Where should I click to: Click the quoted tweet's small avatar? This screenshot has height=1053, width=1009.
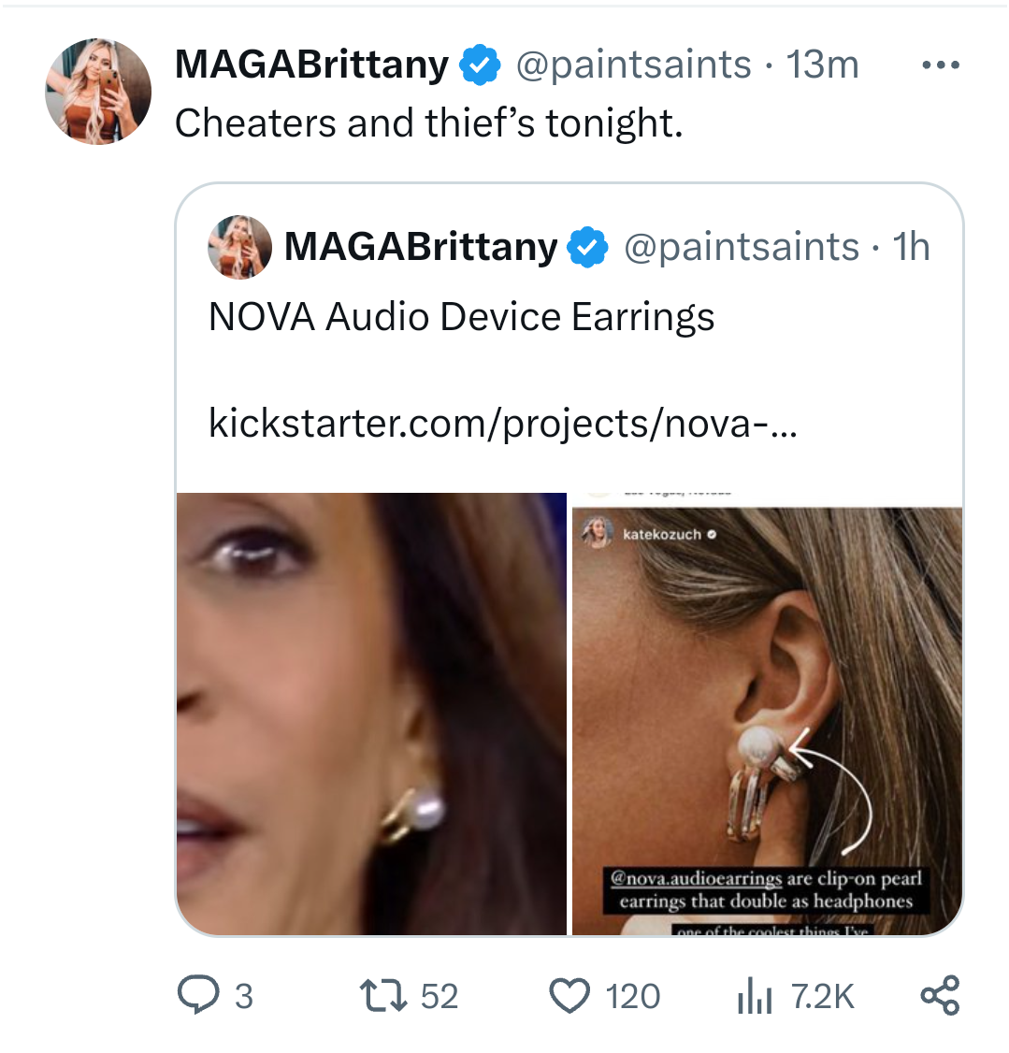[x=239, y=247]
